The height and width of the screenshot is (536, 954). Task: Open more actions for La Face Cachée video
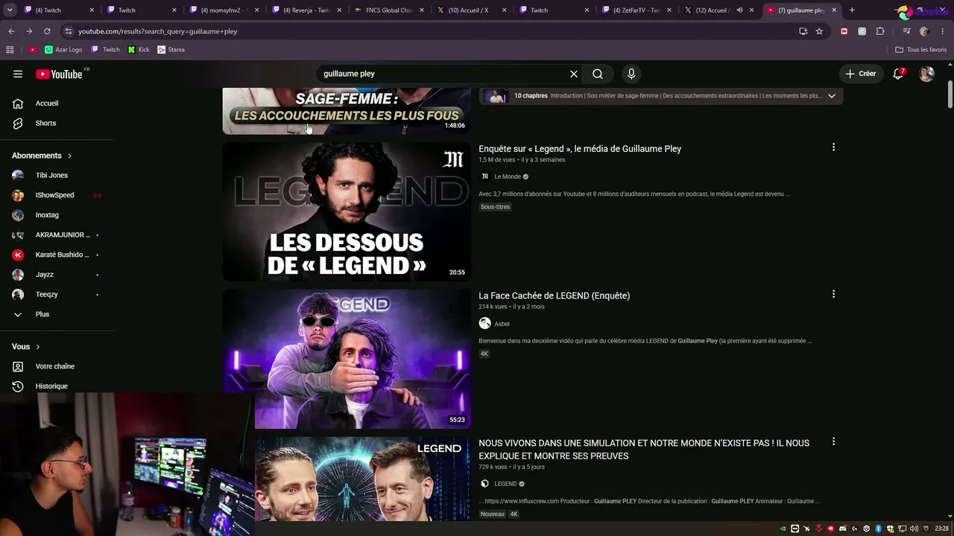(833, 294)
